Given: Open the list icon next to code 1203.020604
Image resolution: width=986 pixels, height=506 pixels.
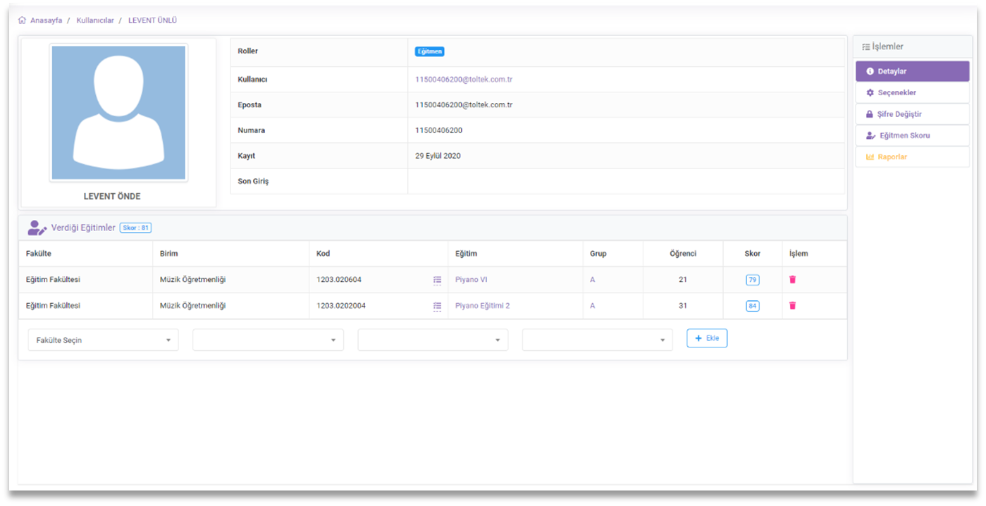Looking at the screenshot, I should (437, 279).
